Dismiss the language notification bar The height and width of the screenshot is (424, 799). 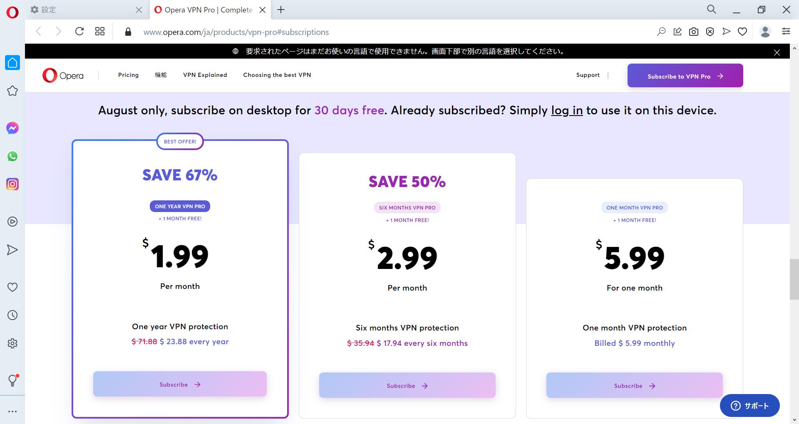pyautogui.click(x=777, y=52)
